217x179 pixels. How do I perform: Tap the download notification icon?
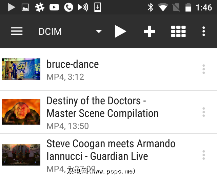point(98,7)
